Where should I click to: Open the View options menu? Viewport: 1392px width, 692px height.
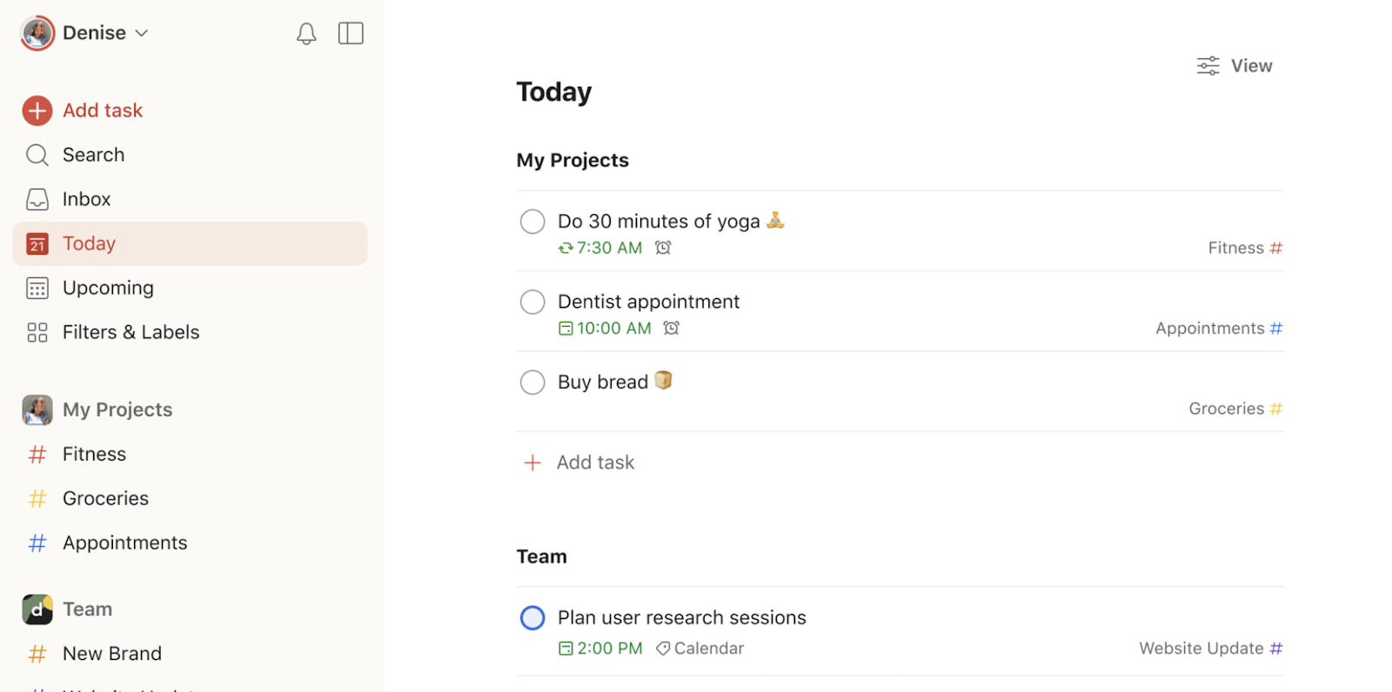click(x=1234, y=65)
